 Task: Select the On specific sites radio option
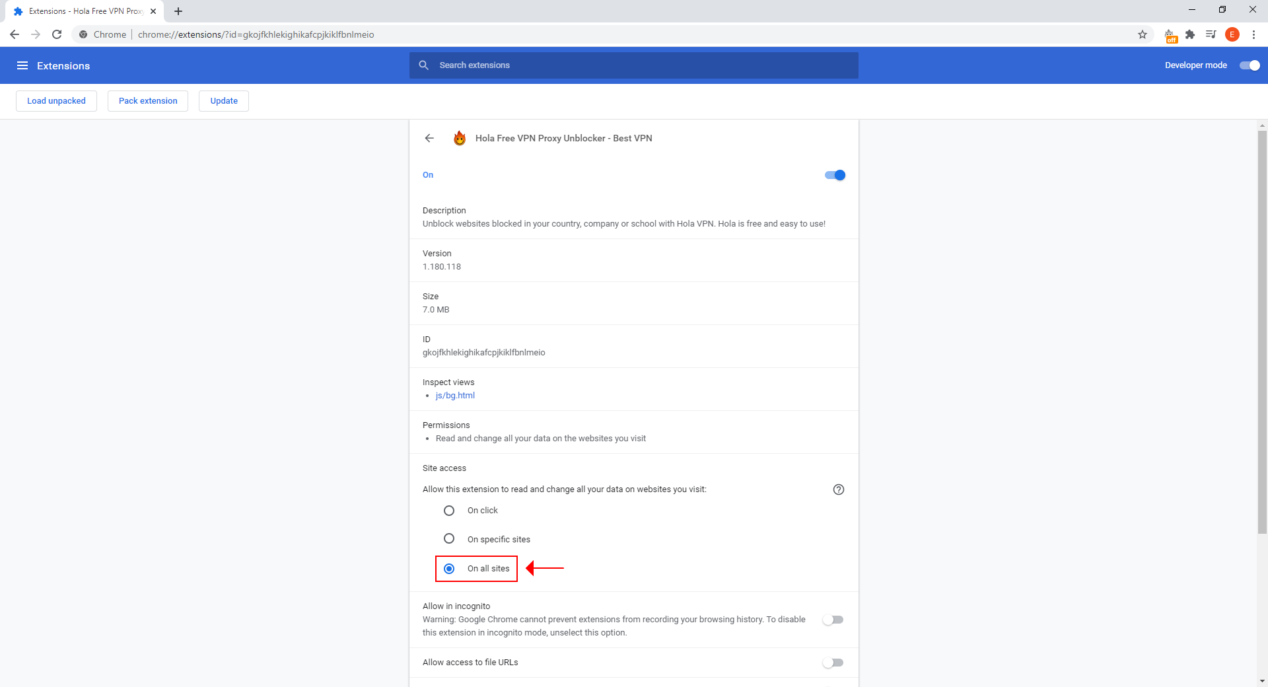pyautogui.click(x=449, y=539)
